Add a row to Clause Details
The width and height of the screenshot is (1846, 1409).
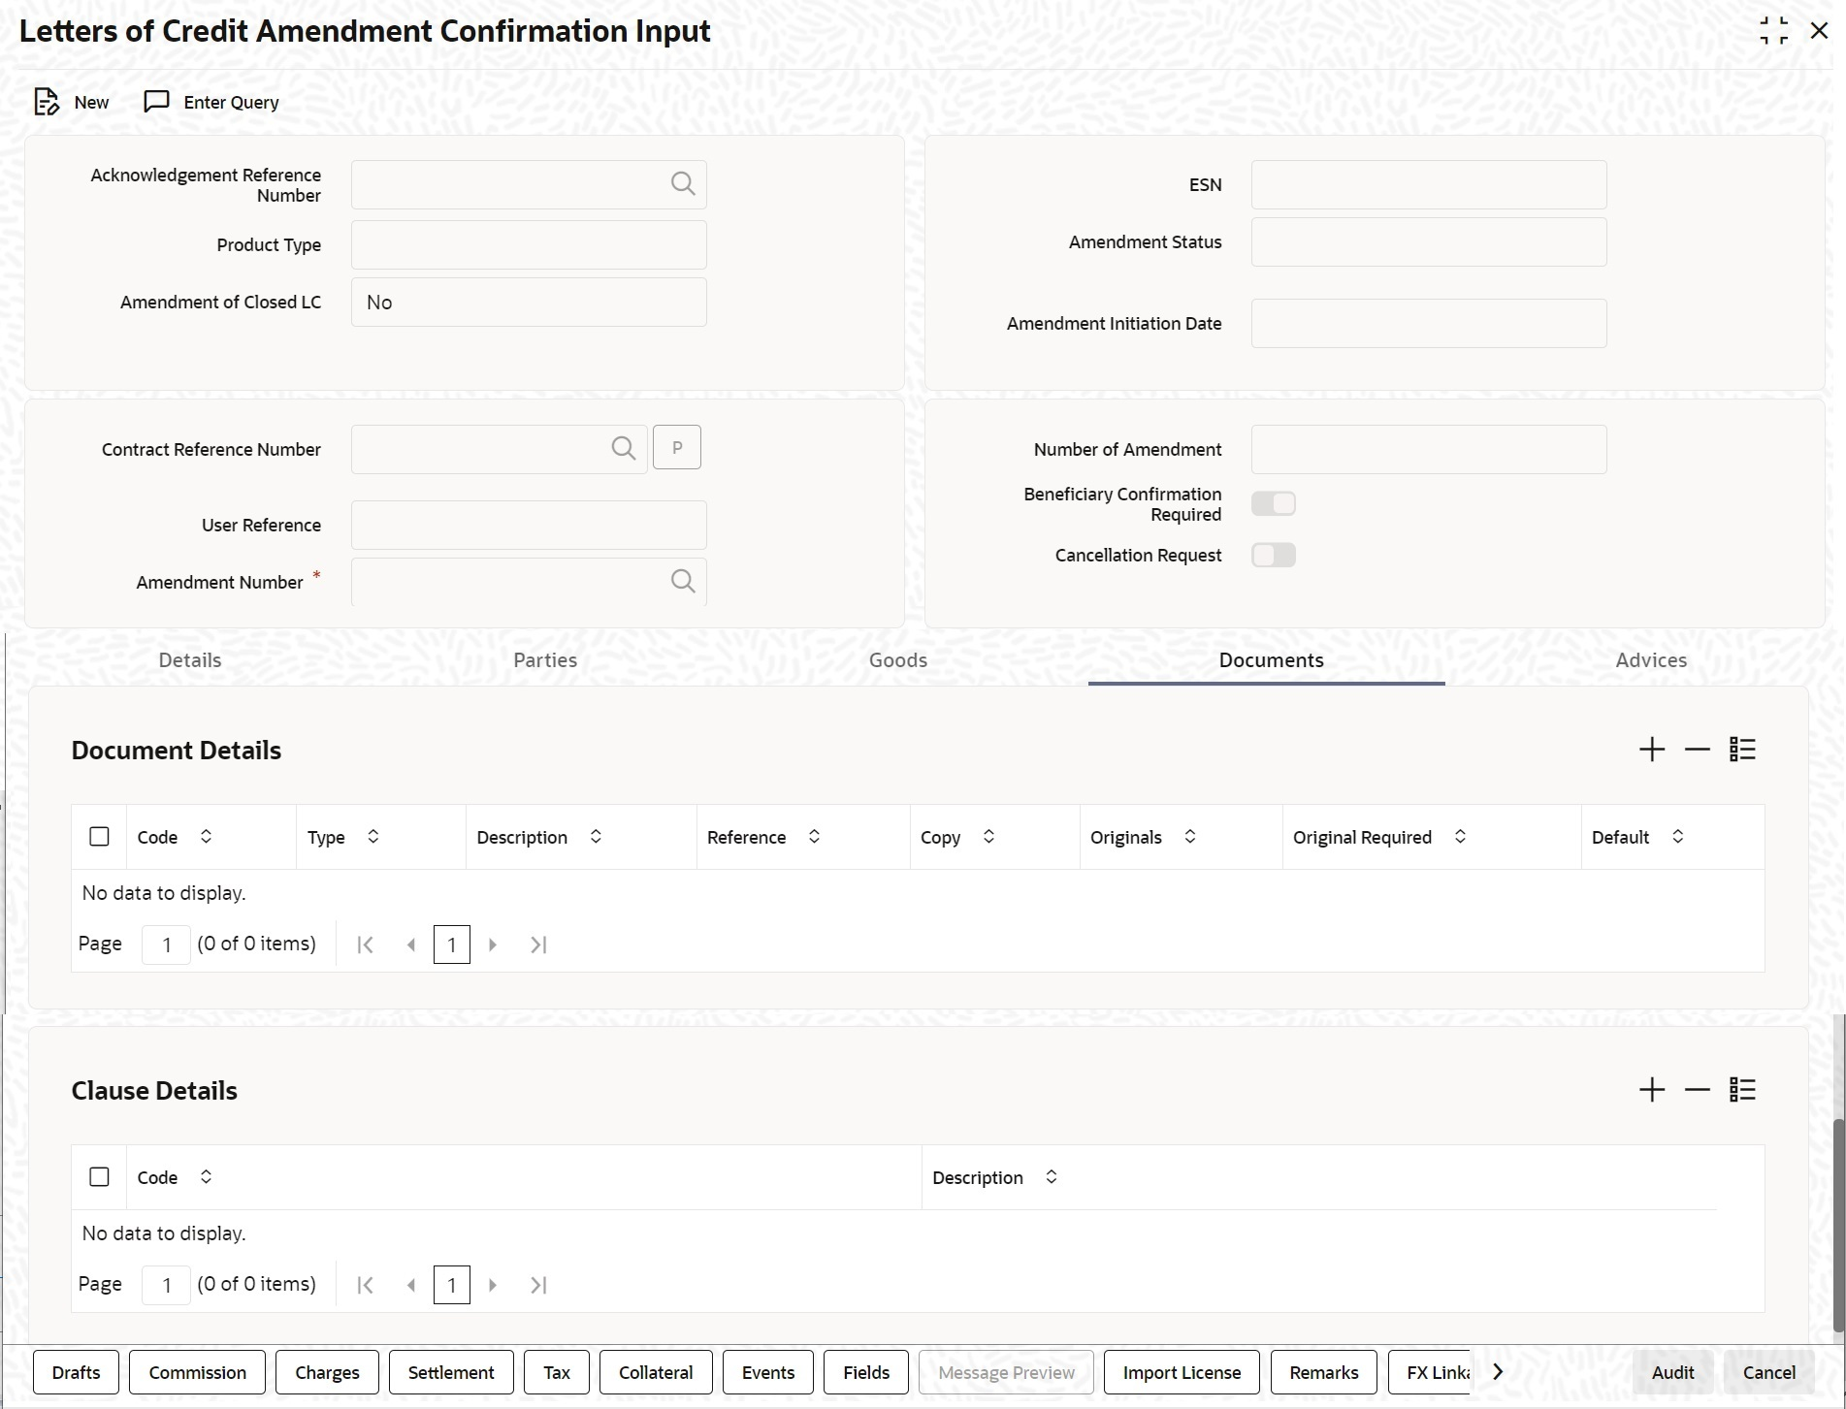click(x=1652, y=1090)
